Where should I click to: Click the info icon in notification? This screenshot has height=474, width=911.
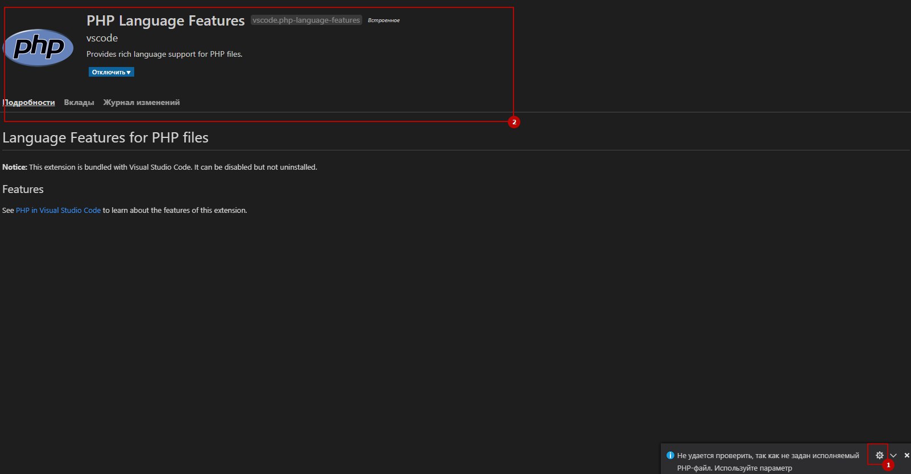[670, 455]
